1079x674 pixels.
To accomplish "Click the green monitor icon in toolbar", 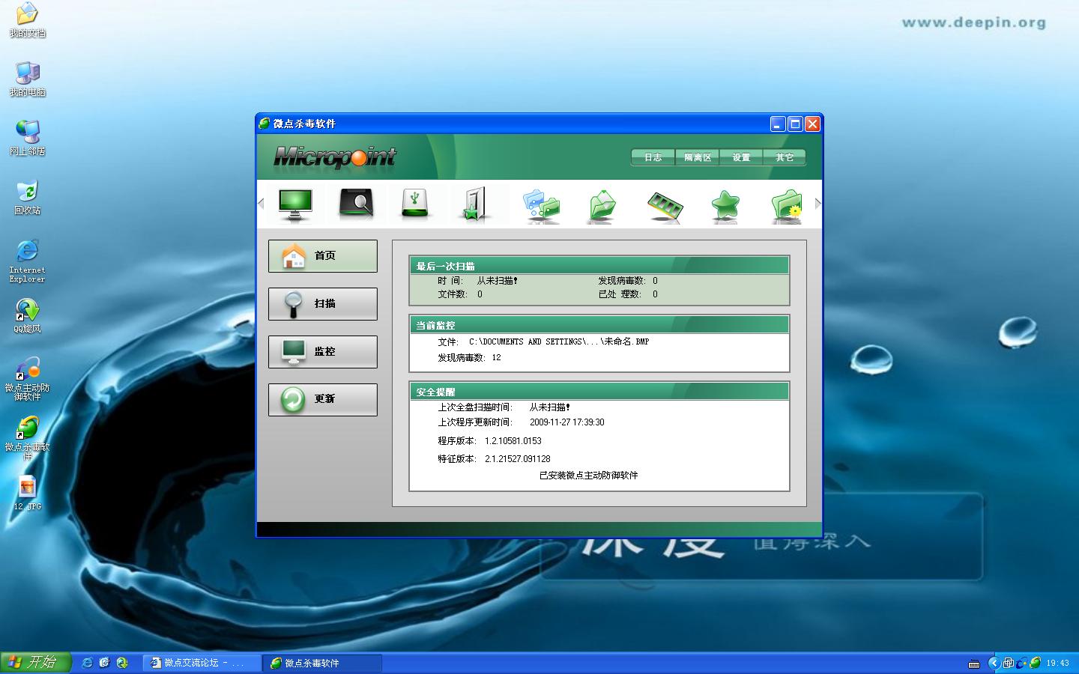I will pos(295,204).
